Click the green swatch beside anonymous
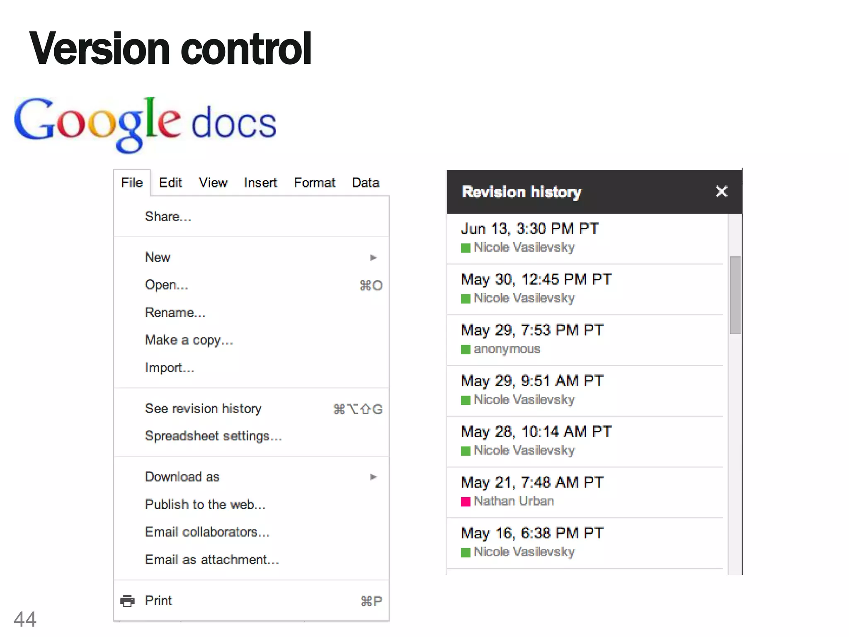The image size is (849, 637). point(466,350)
